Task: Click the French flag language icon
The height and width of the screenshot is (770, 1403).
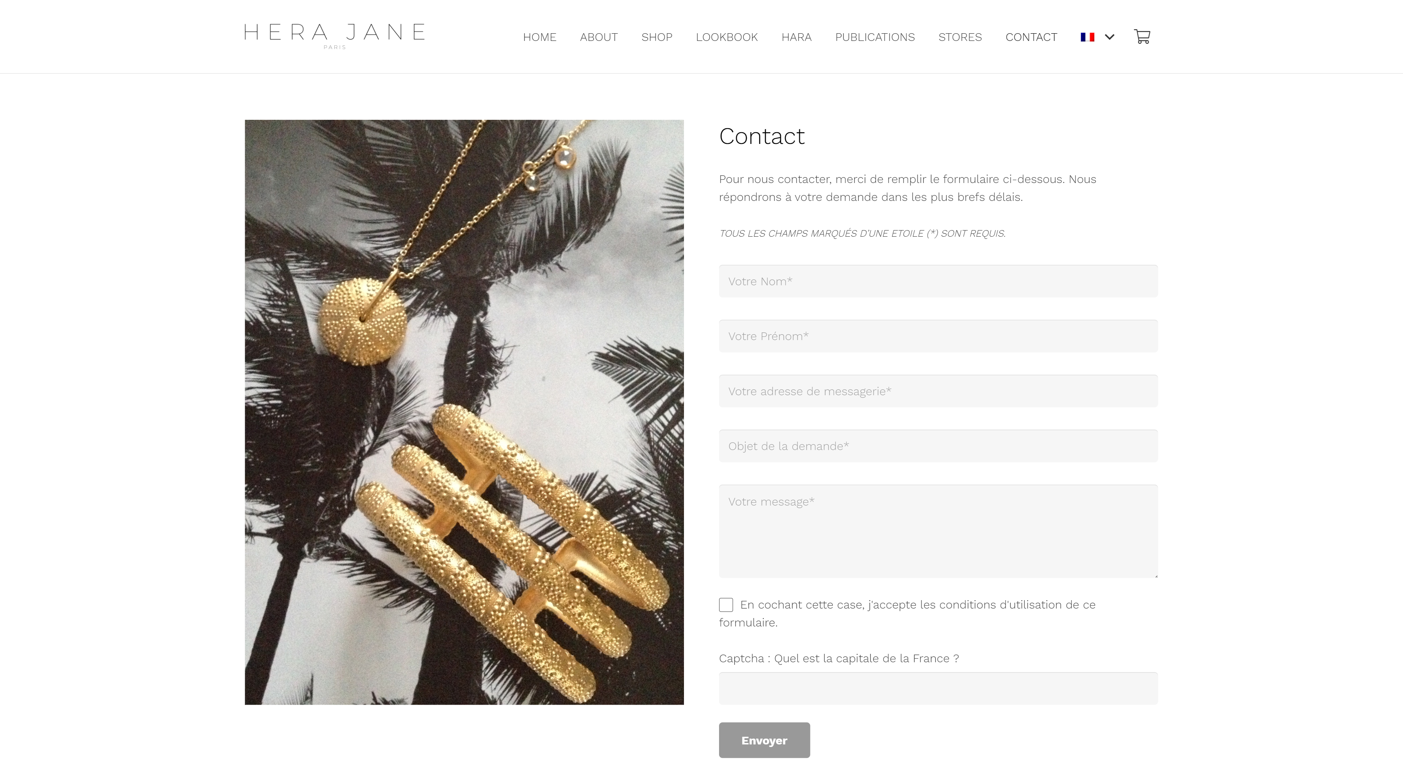Action: [1087, 37]
